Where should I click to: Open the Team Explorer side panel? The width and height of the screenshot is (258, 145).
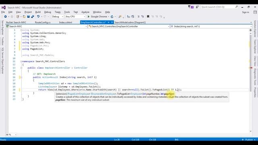(255, 46)
